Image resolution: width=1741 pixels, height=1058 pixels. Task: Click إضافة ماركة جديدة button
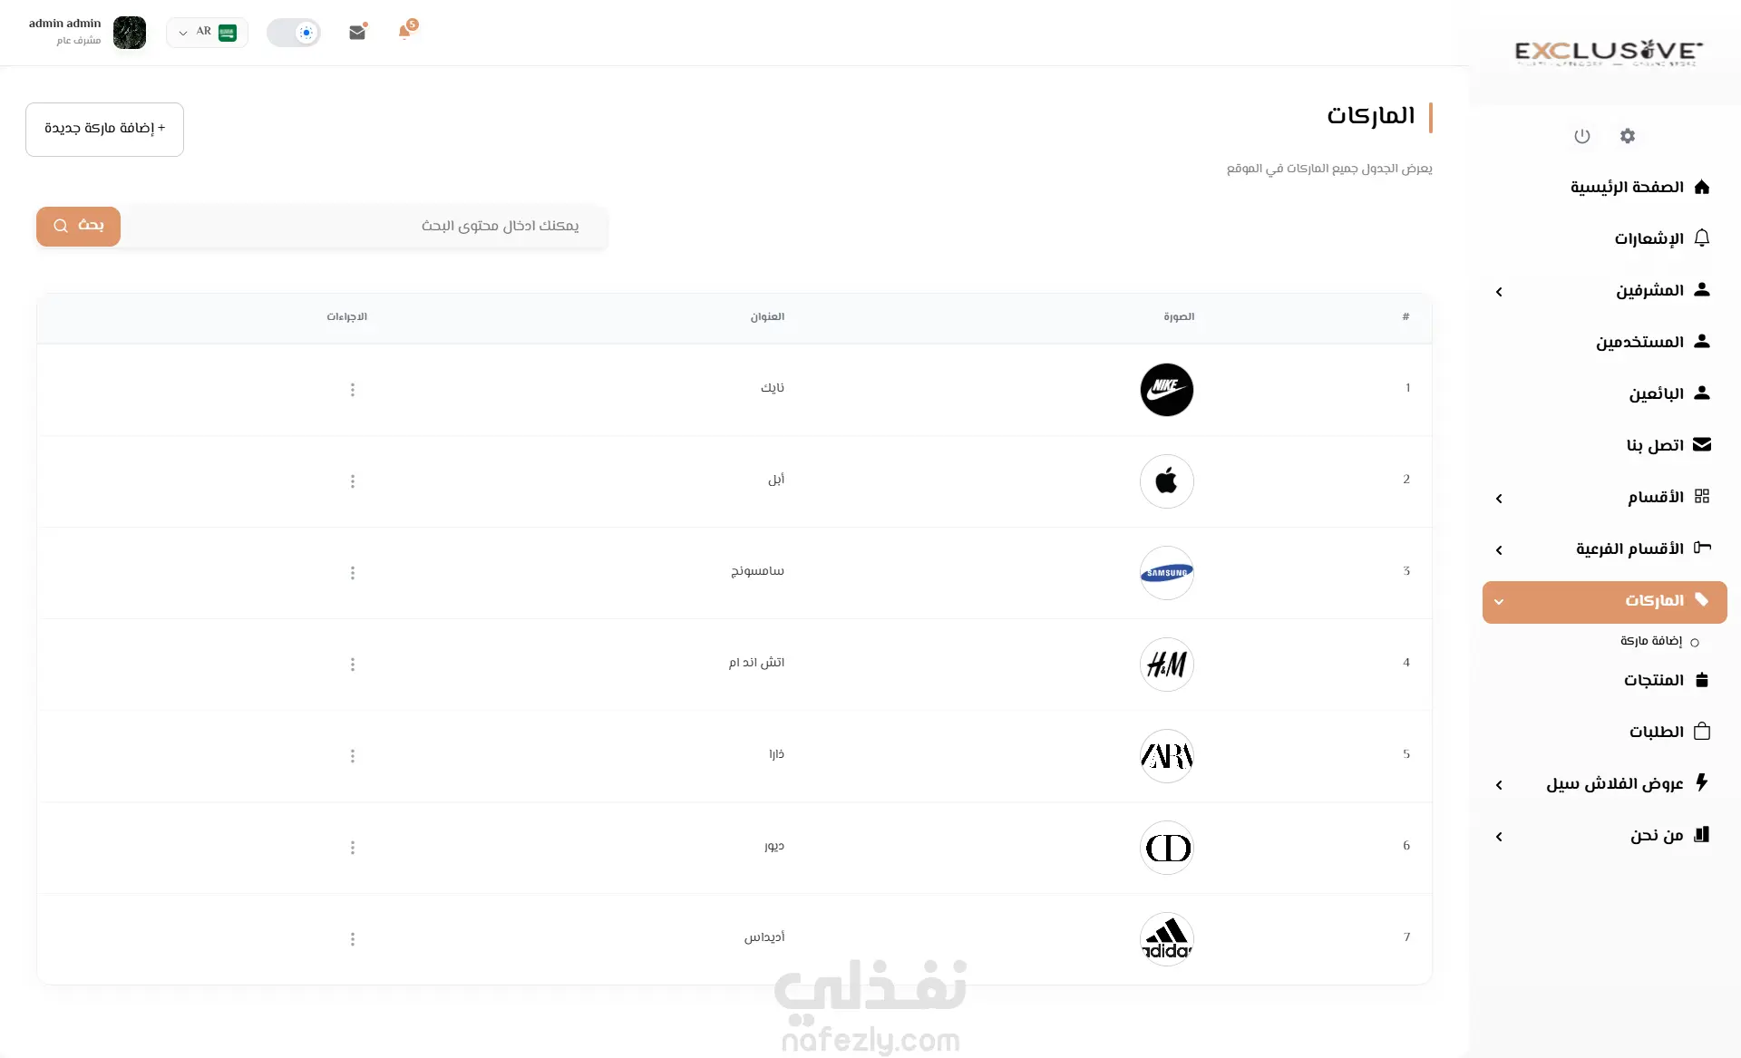coord(105,130)
